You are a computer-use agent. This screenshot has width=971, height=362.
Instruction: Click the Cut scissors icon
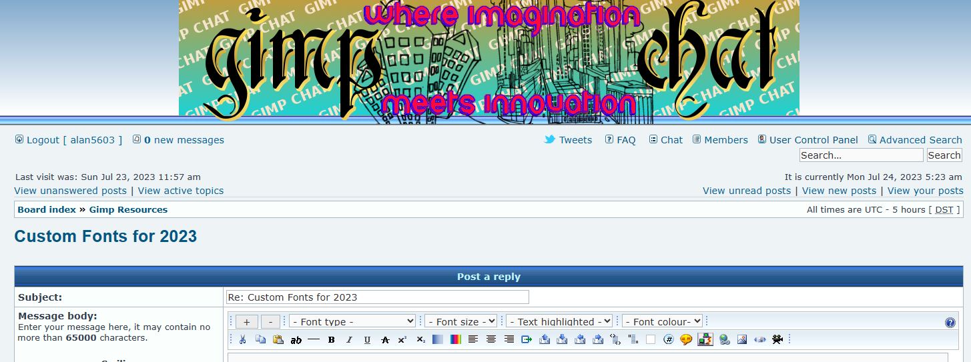[x=242, y=339]
